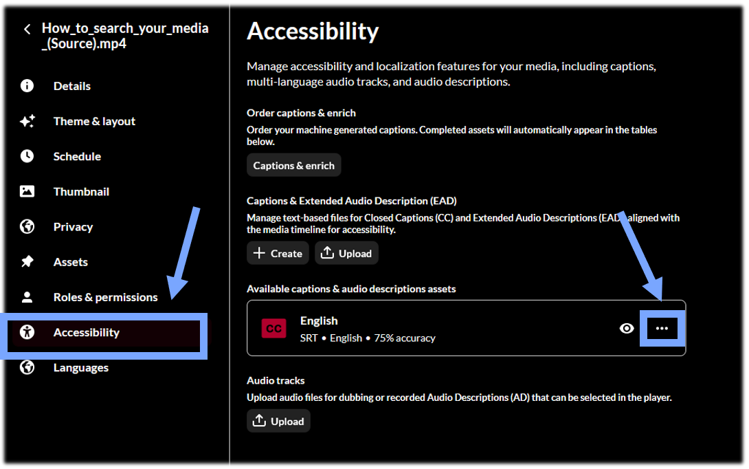749x469 pixels.
Task: Click the Assets pin icon
Action: point(27,261)
